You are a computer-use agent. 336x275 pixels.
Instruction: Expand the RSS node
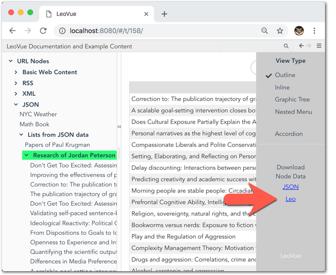coord(16,83)
